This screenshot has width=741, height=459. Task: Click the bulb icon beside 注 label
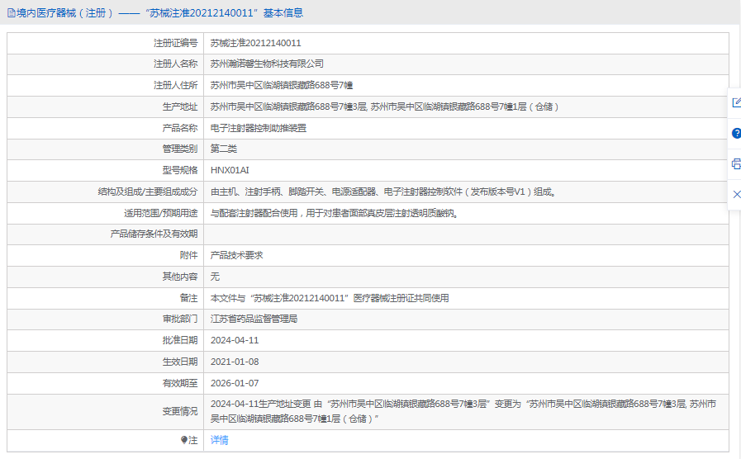coord(184,440)
